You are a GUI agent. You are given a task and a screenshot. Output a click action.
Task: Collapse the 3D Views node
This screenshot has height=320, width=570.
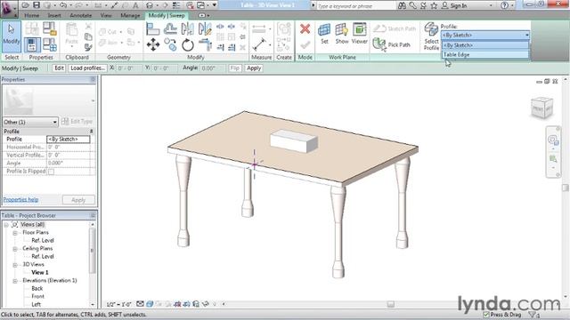coord(15,265)
